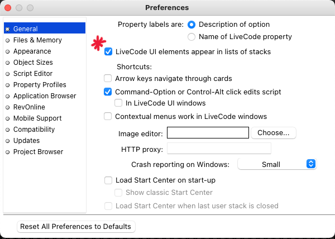
Task: Open Project Browser preferences
Action: (x=38, y=152)
